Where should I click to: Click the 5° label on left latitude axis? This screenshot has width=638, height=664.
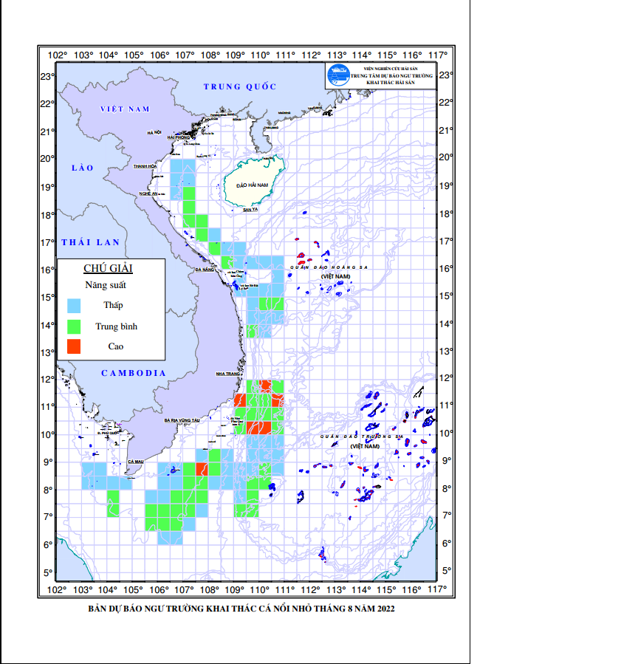tap(48, 573)
